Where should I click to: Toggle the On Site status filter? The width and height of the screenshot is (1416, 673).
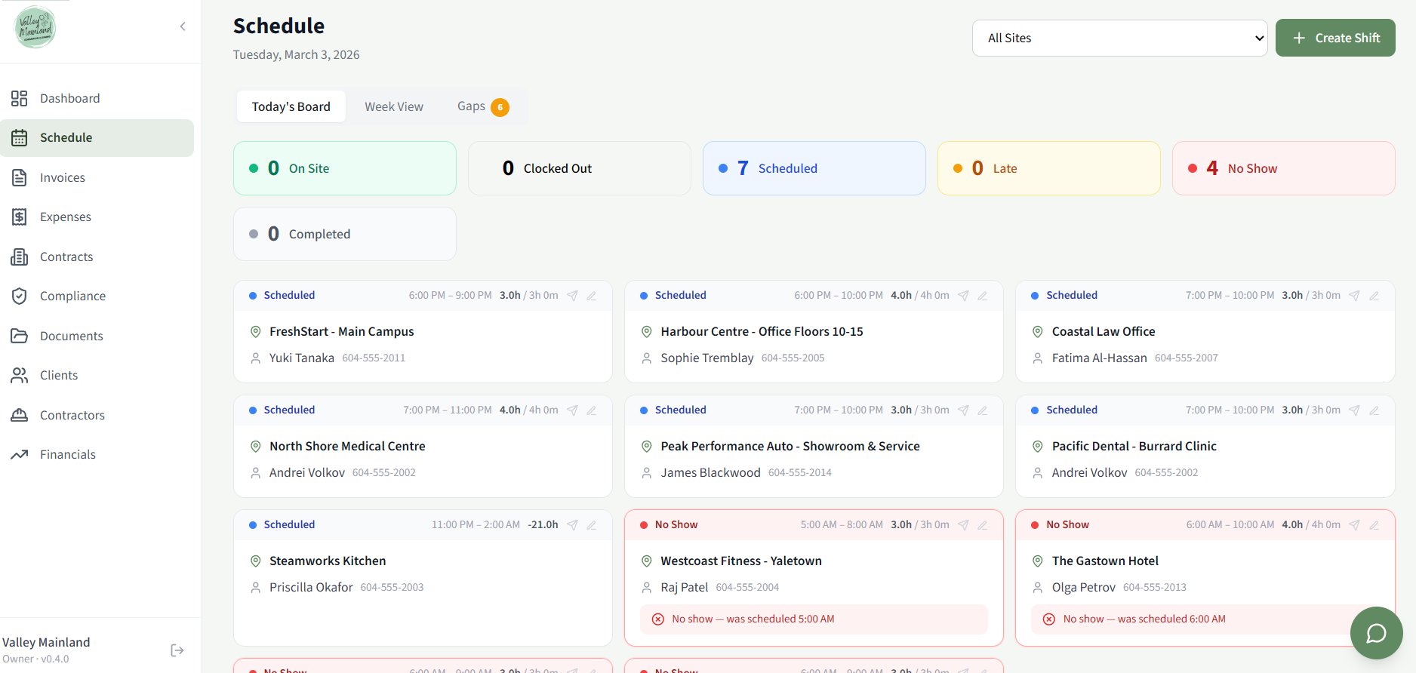(344, 168)
